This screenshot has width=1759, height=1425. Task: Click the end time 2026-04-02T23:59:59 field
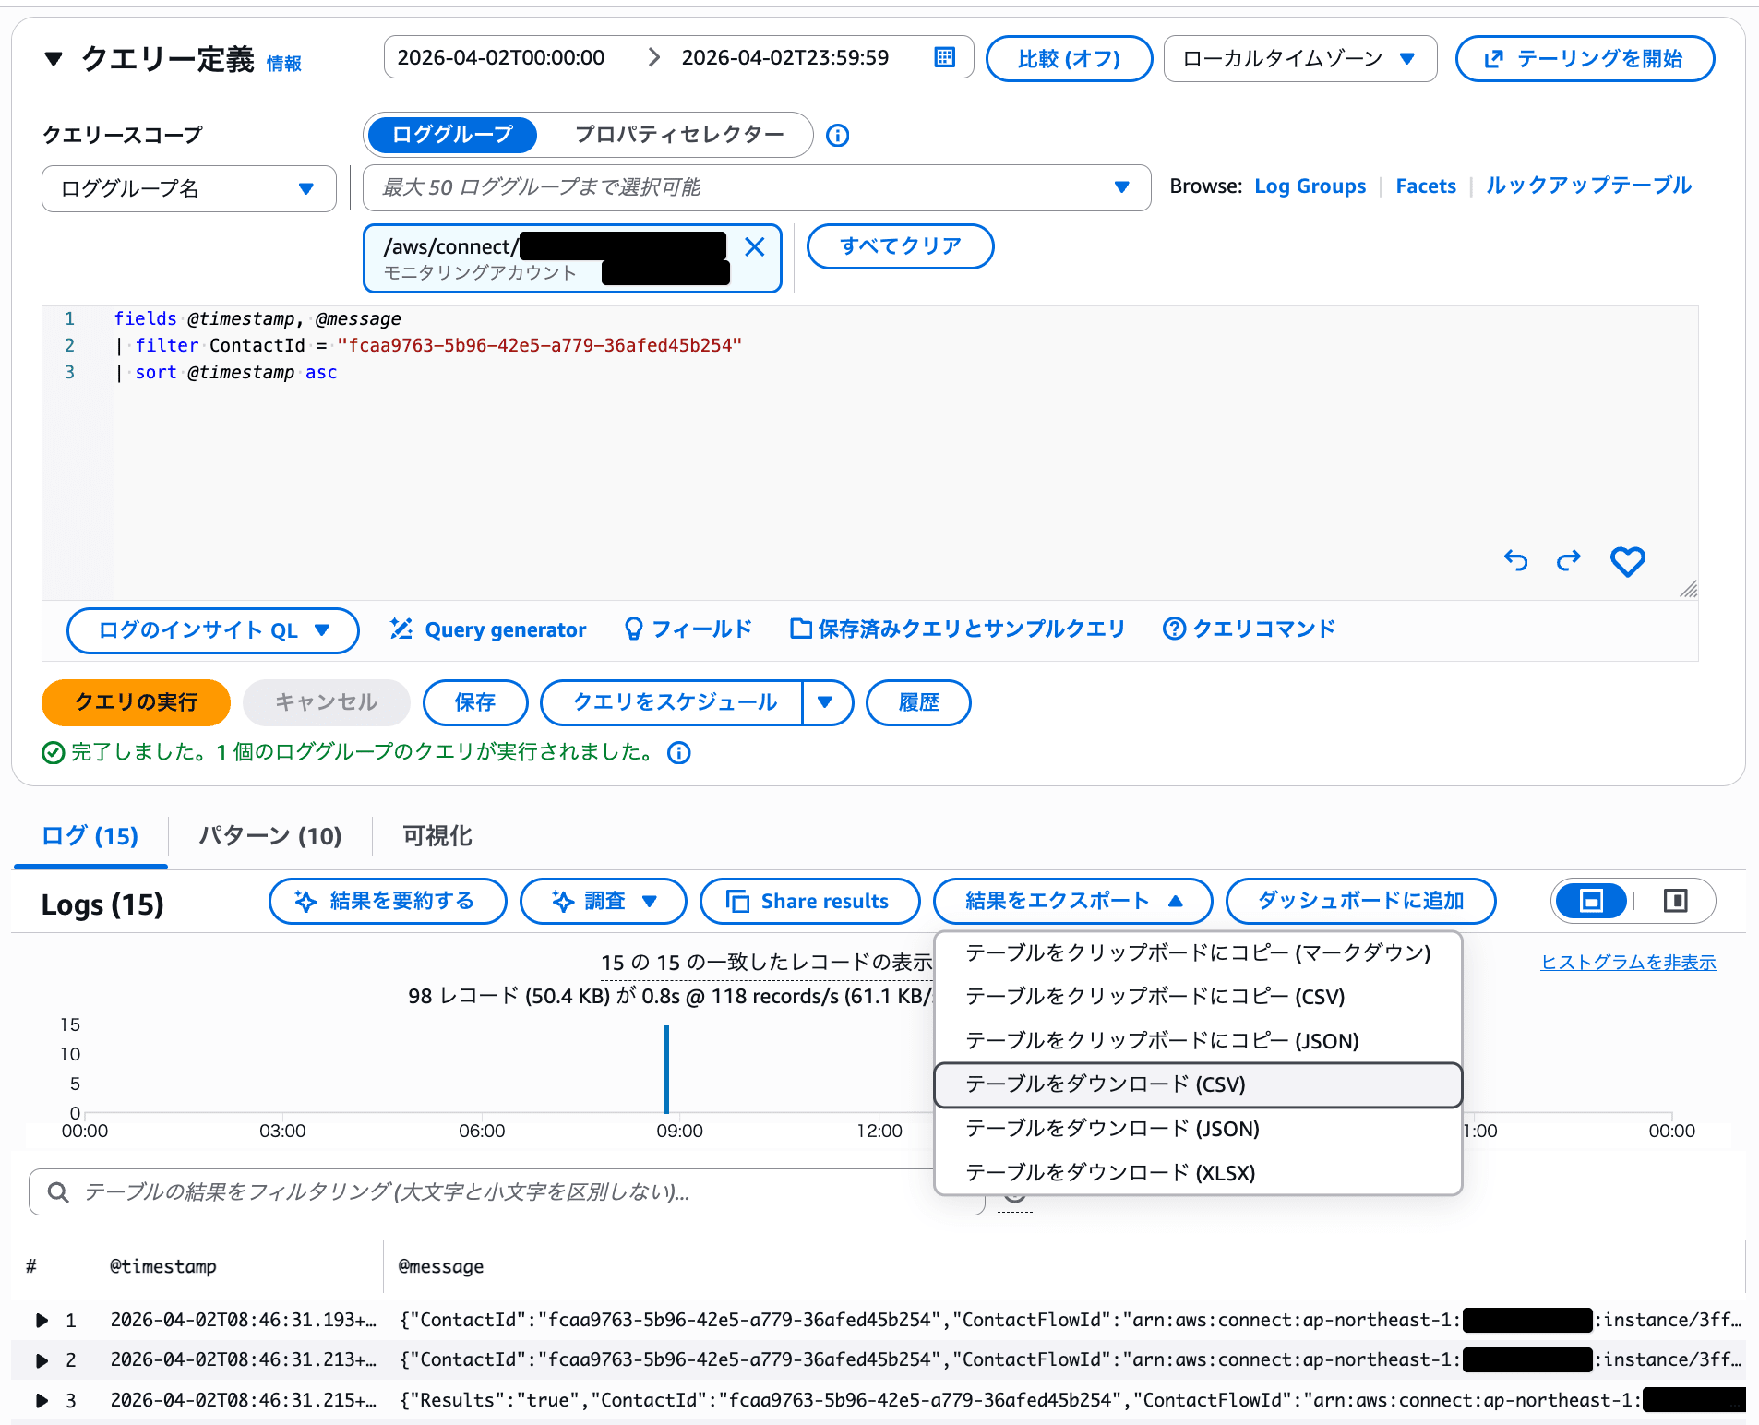click(x=785, y=57)
